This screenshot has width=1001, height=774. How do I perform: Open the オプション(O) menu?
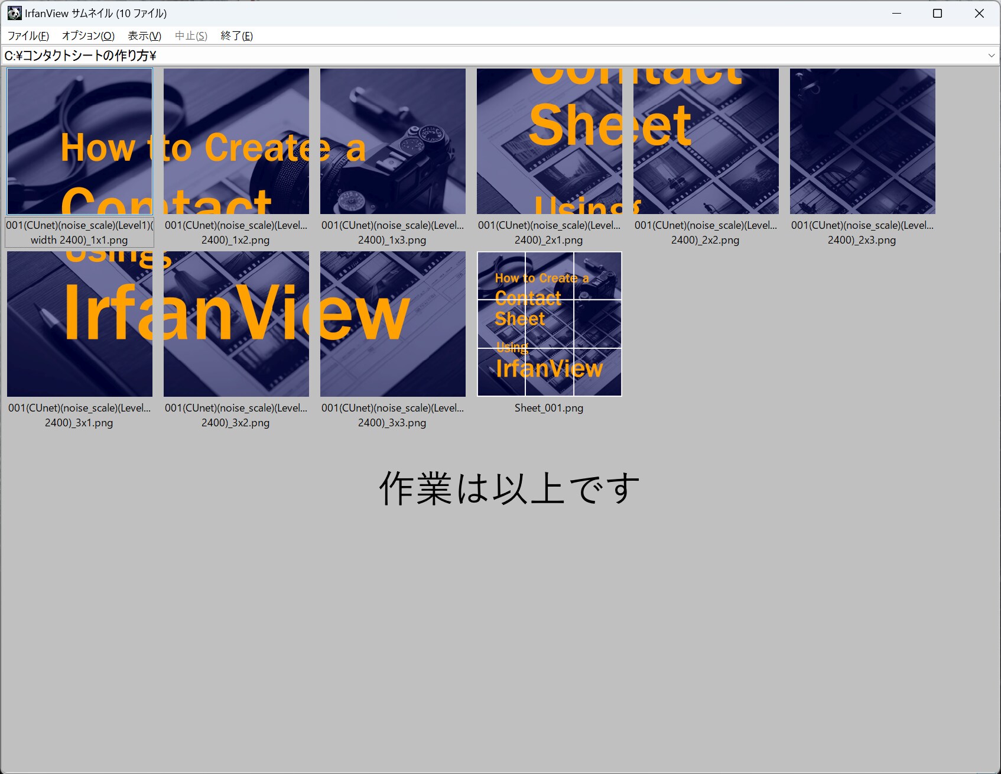88,36
